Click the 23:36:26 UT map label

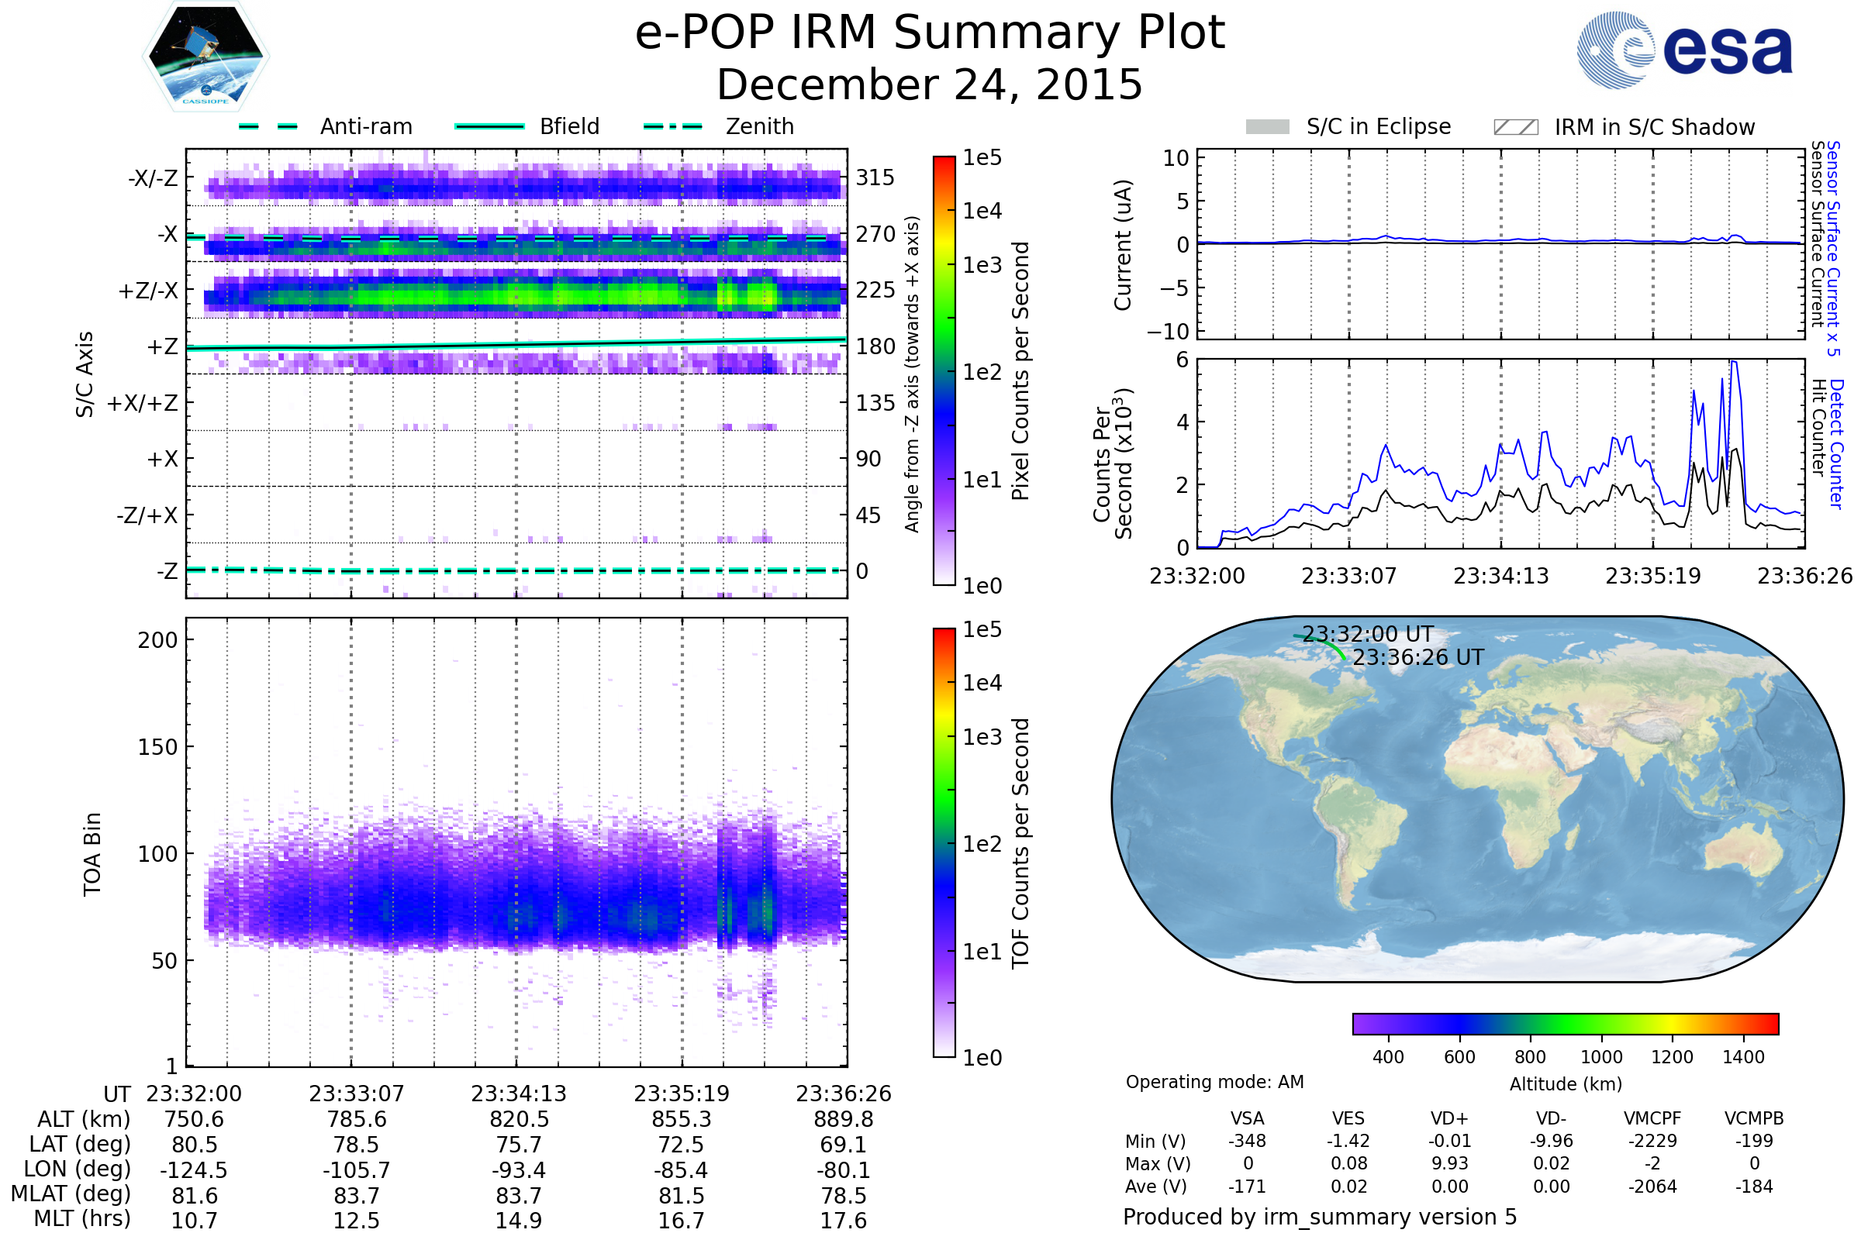pos(1418,657)
